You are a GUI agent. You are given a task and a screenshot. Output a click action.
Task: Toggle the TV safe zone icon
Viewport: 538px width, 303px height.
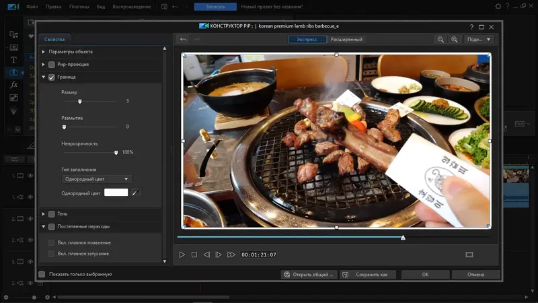coord(469,255)
